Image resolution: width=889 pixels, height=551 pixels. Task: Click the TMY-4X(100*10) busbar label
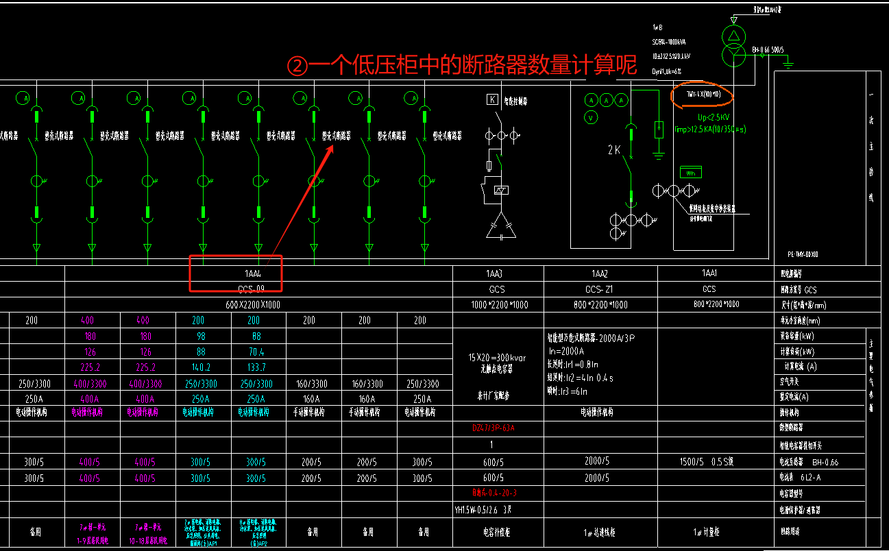pyautogui.click(x=703, y=95)
